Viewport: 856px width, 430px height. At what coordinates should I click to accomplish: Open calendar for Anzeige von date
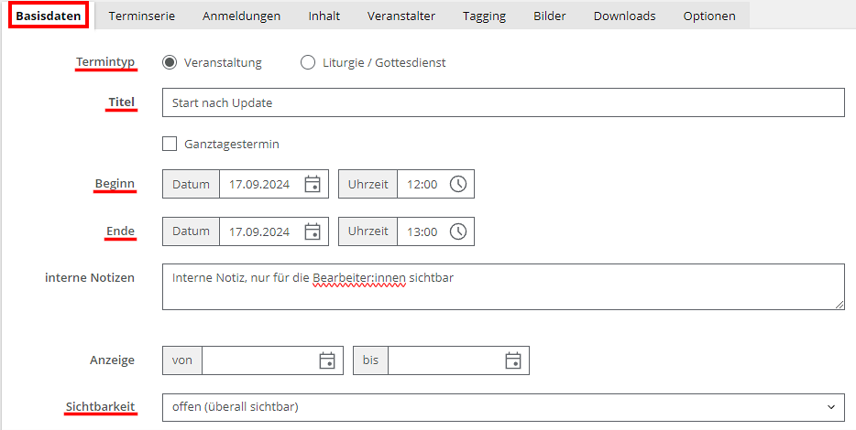(x=327, y=360)
